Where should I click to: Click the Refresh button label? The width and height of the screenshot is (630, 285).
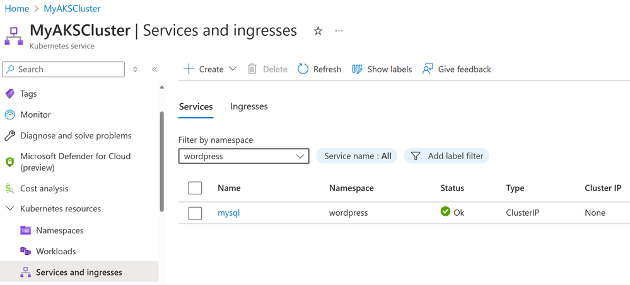click(327, 69)
